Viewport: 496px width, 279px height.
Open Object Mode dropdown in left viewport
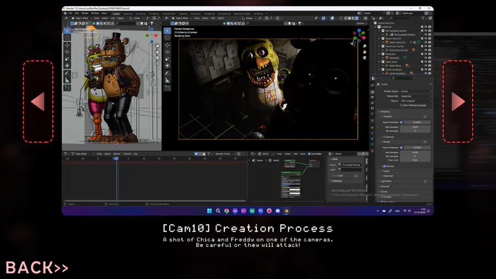[x=82, y=18]
